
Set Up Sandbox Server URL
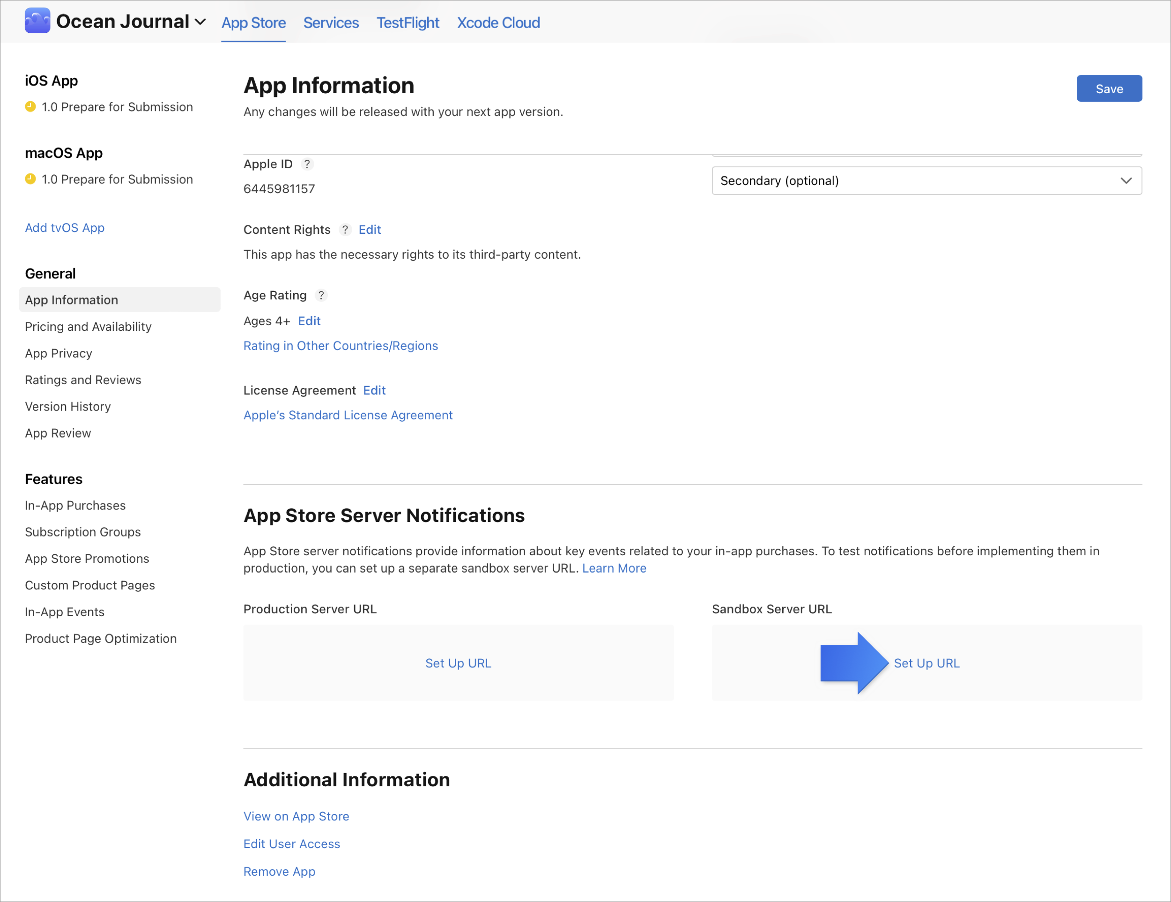coord(926,662)
